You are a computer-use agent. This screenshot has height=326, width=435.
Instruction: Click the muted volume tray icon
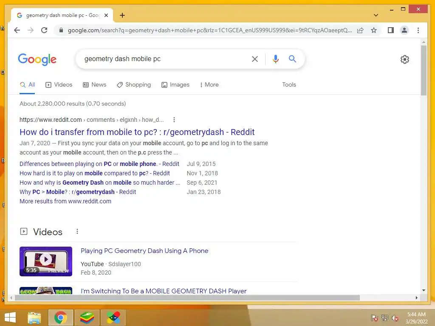(x=395, y=318)
